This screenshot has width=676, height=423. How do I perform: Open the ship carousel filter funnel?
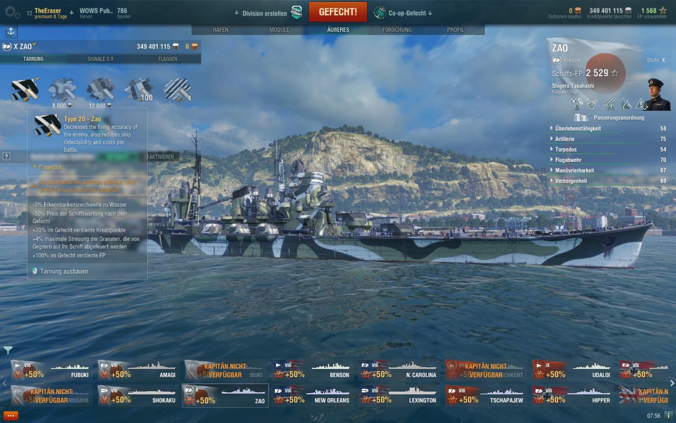point(8,350)
